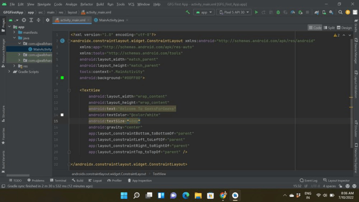This screenshot has height=202, width=359.
Task: Select MainActivity in the project tree
Action: [29, 49]
